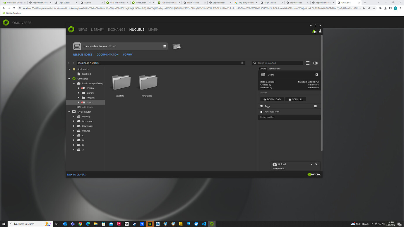This screenshot has width=404, height=227.
Task: Click the DOWNLOAD button
Action: 272,99
